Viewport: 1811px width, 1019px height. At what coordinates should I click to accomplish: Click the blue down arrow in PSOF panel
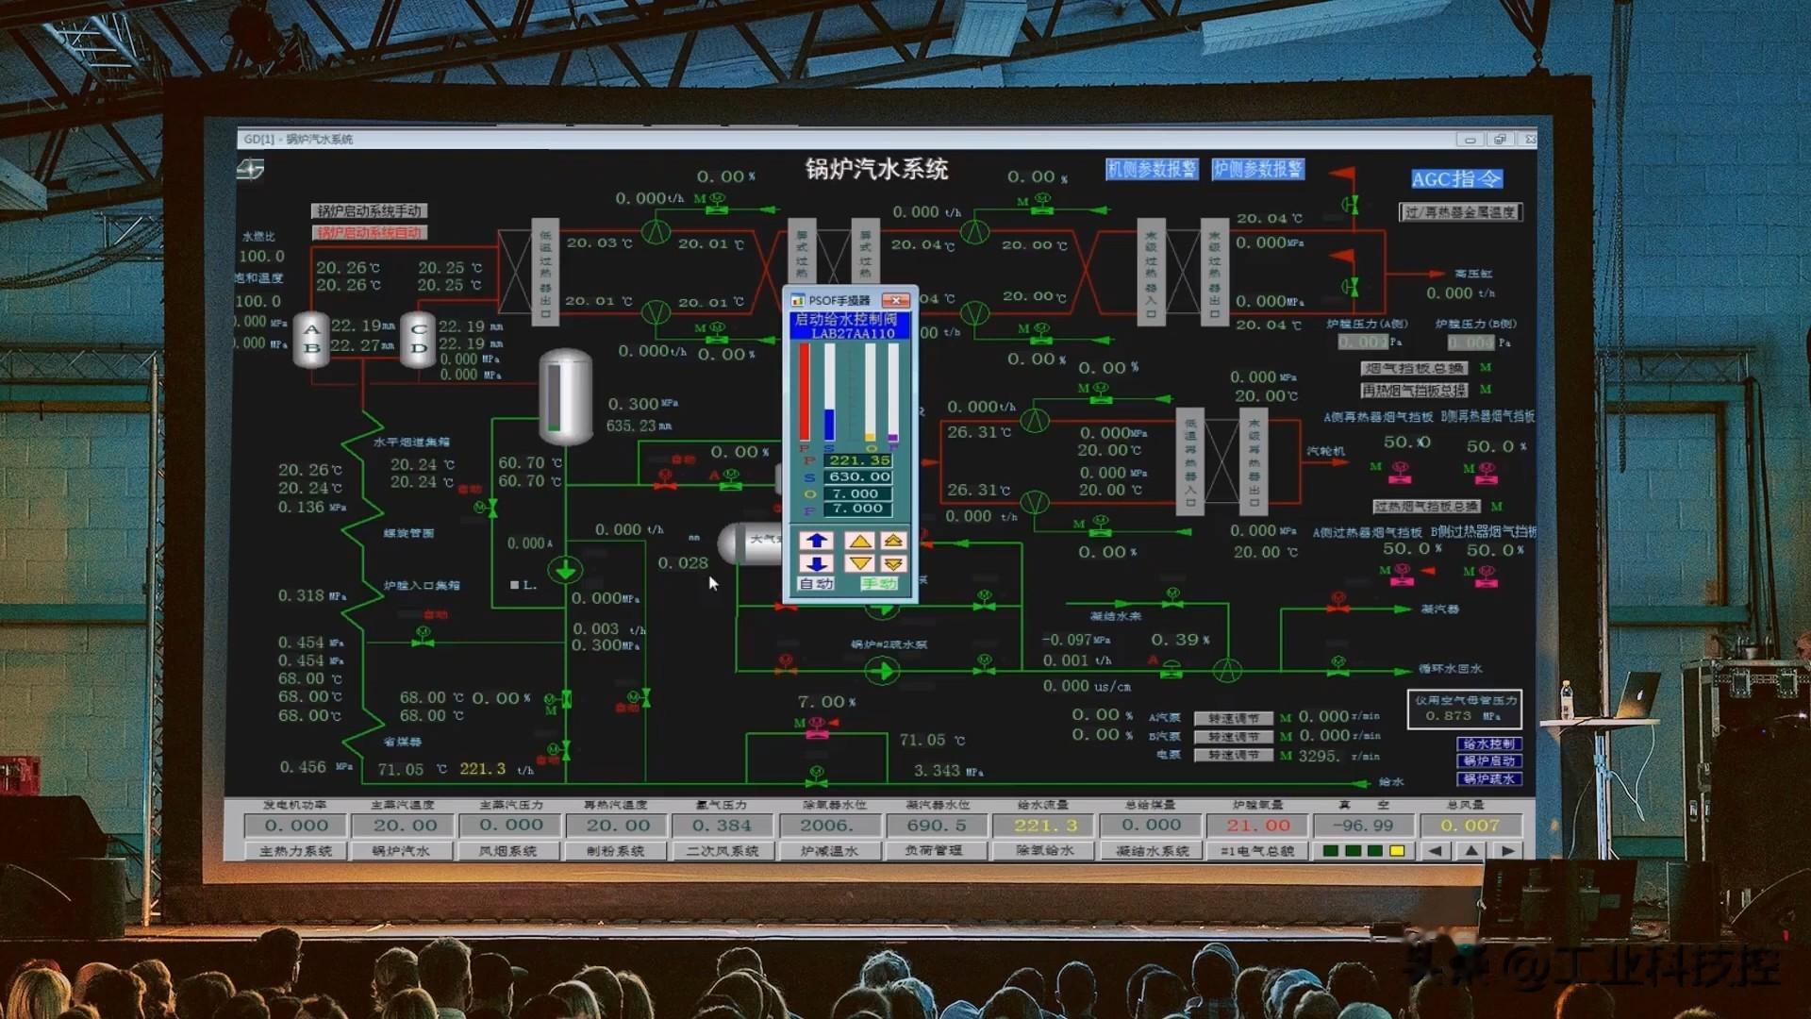pos(817,563)
